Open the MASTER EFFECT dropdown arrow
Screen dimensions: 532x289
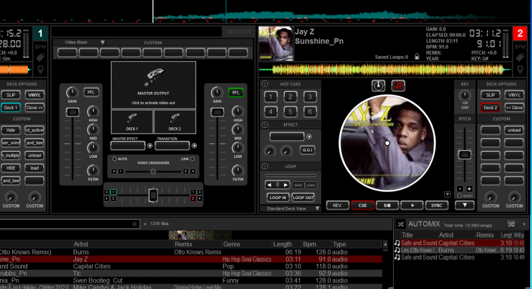(x=150, y=146)
